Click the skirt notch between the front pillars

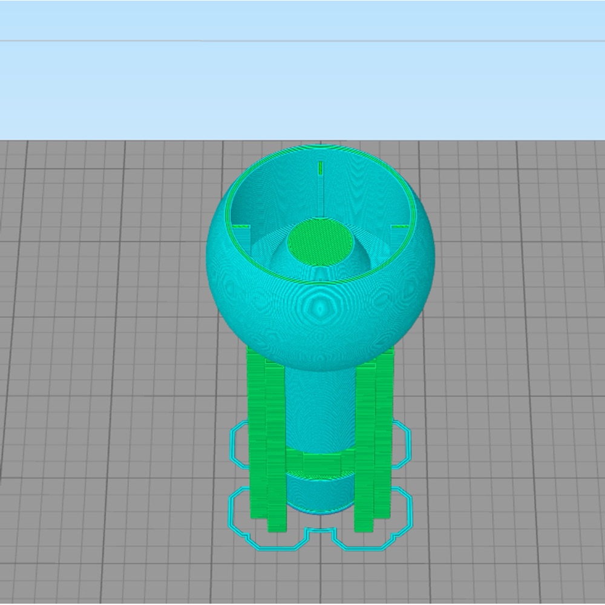pyautogui.click(x=319, y=533)
